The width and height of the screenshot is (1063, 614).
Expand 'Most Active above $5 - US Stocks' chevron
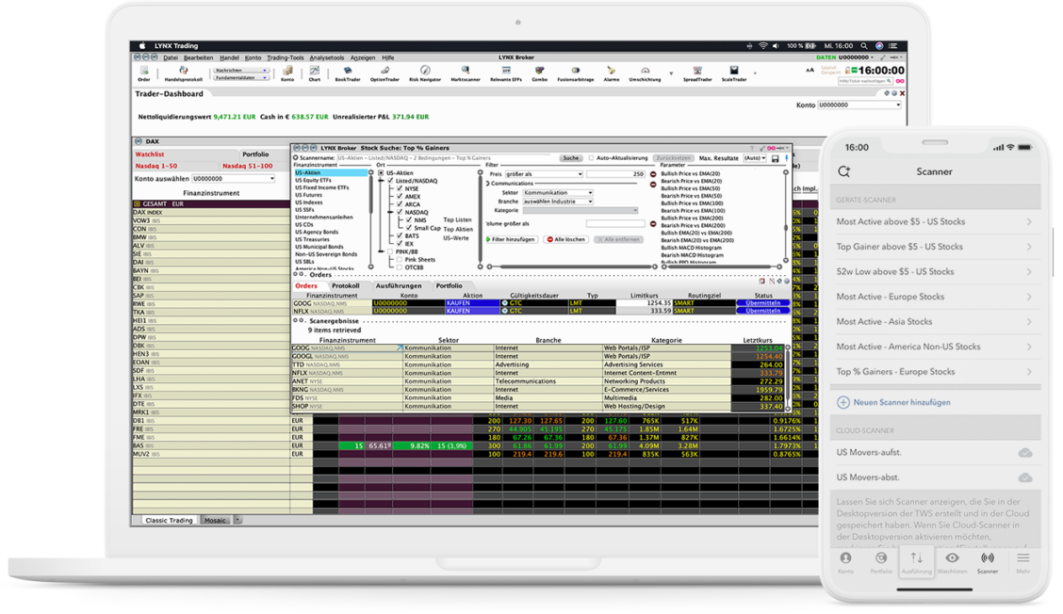tap(1028, 221)
